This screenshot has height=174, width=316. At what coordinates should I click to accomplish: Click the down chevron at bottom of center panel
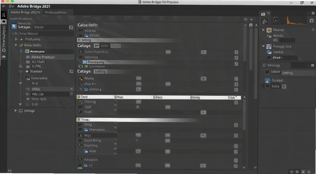244,168
